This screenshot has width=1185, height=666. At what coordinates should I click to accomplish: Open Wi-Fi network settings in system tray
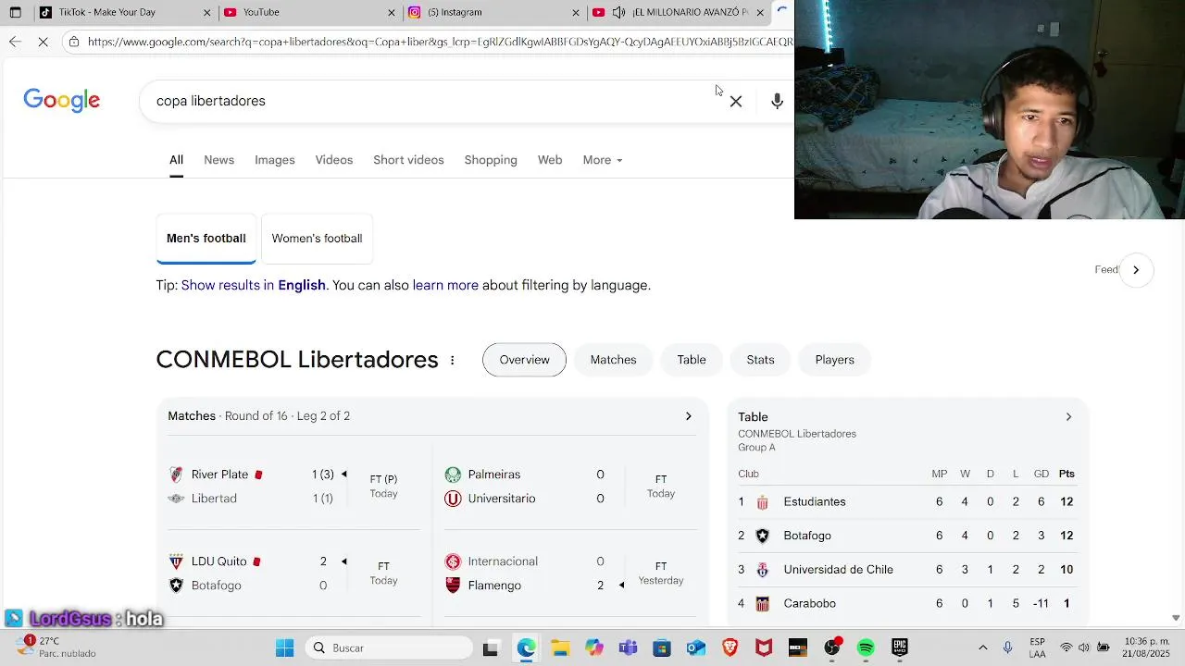[x=1066, y=647]
